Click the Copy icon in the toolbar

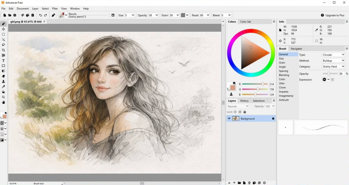coord(28,15)
